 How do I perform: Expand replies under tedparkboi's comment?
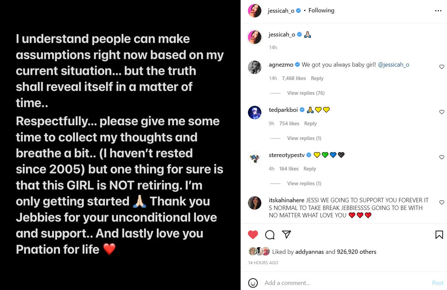coord(304,138)
